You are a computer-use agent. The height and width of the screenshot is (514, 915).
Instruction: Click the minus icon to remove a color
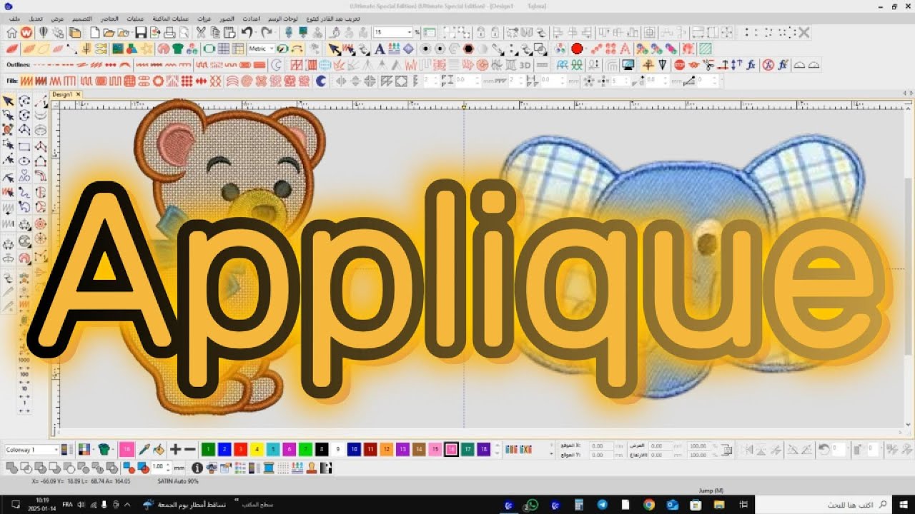click(190, 449)
